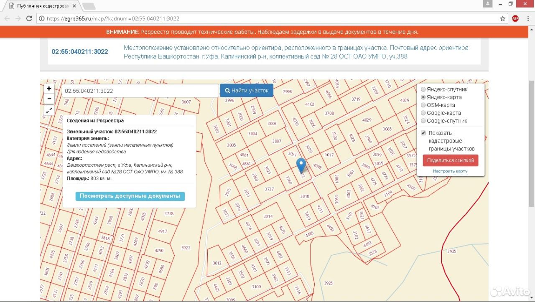
Task: Click parcel 3607 on the map
Action: (x=186, y=102)
